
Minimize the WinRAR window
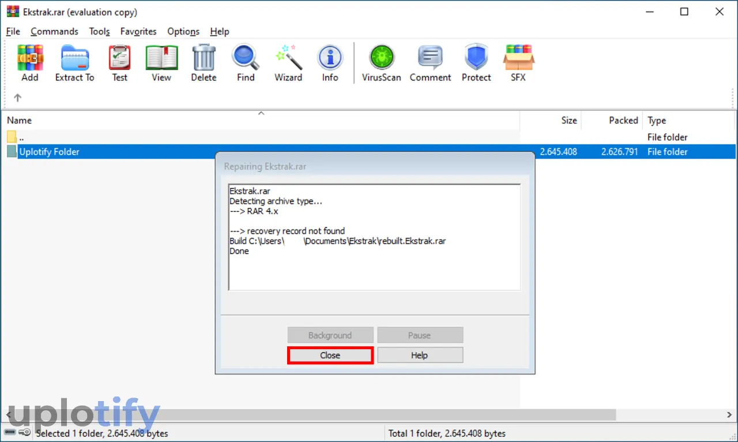(649, 12)
